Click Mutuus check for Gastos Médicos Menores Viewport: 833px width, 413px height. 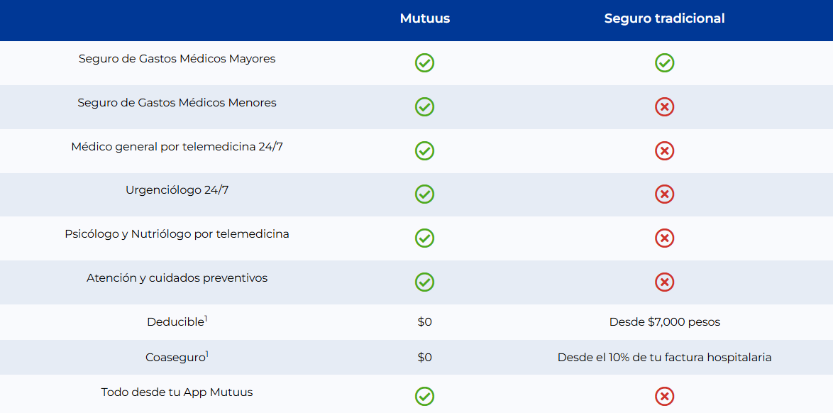[x=424, y=106]
